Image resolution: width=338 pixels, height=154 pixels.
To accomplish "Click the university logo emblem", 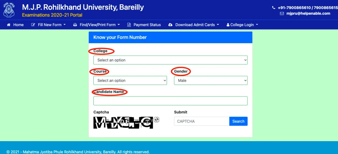I will (x=9, y=10).
